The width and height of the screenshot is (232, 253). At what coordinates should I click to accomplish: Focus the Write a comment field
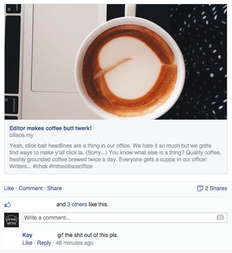point(125,218)
